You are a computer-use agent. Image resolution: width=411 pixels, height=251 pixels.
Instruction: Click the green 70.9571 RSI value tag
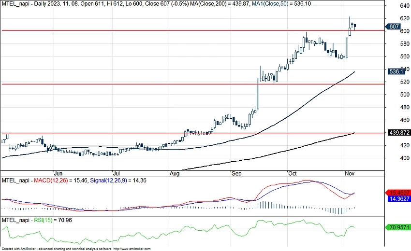point(396,227)
